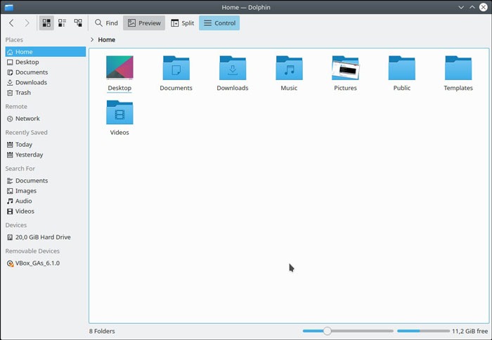The image size is (492, 340).
Task: Select Home in Places sidebar
Action: [46, 52]
